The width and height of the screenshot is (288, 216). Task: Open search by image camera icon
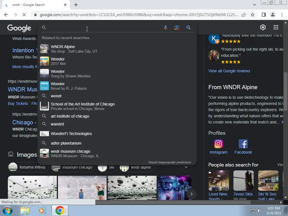(177, 28)
